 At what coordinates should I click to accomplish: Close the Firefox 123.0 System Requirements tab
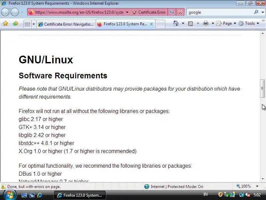coord(152,24)
